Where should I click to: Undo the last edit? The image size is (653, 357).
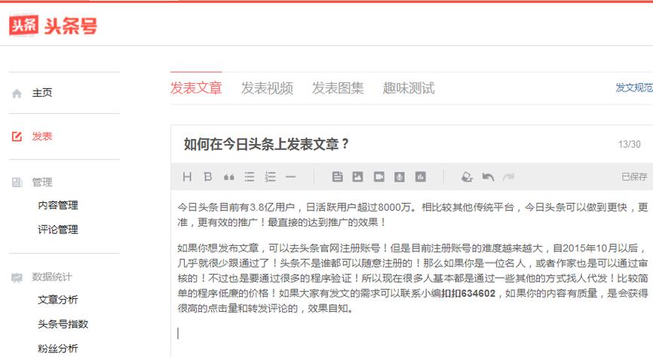[x=488, y=177]
